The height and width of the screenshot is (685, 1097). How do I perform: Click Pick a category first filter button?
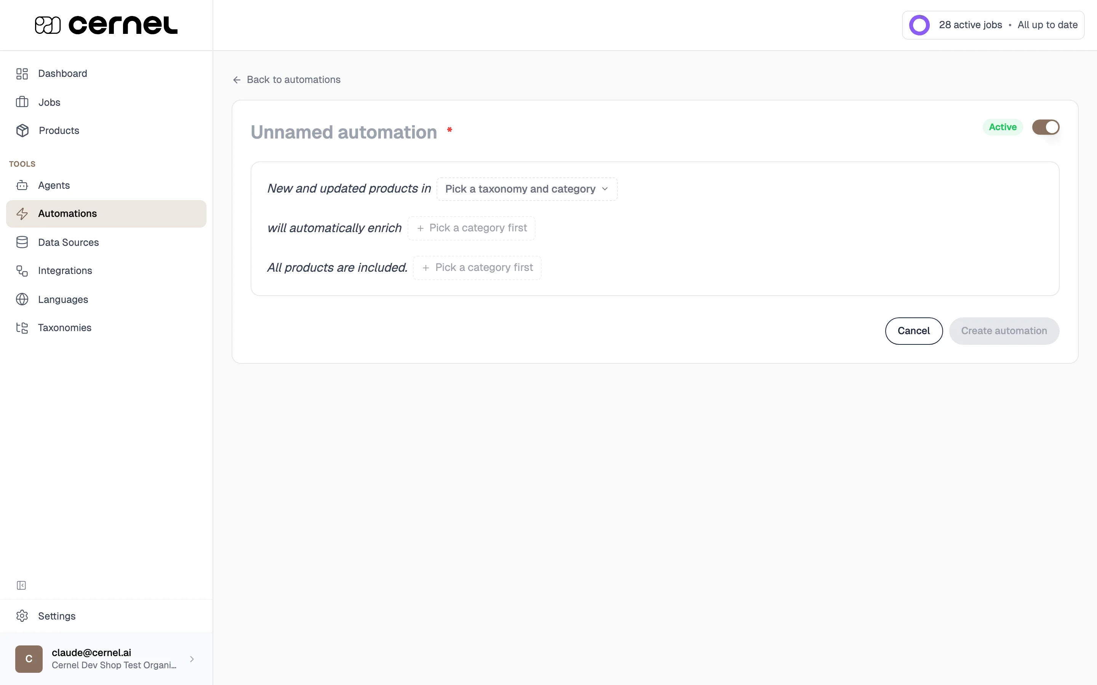(477, 268)
